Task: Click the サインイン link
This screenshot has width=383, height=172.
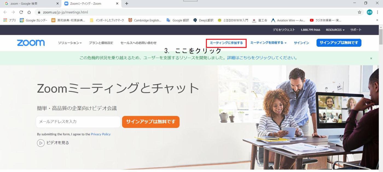Action: pyautogui.click(x=301, y=43)
